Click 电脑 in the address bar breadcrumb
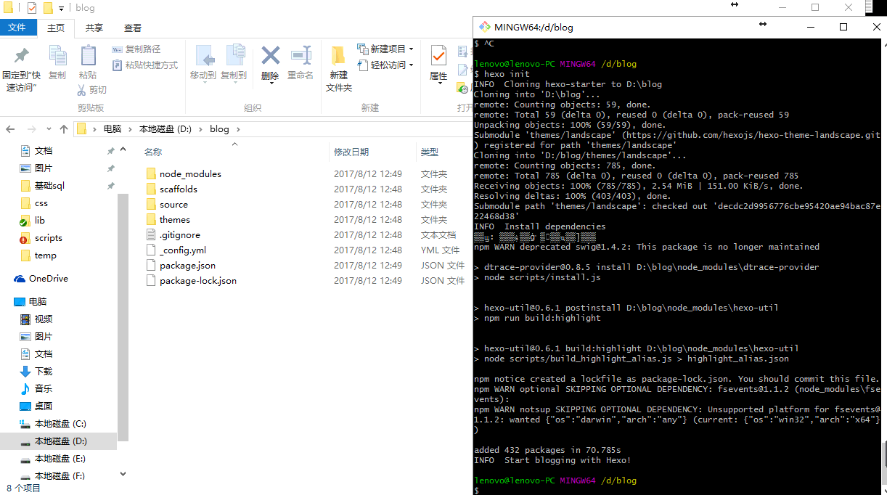The width and height of the screenshot is (887, 495). 113,129
